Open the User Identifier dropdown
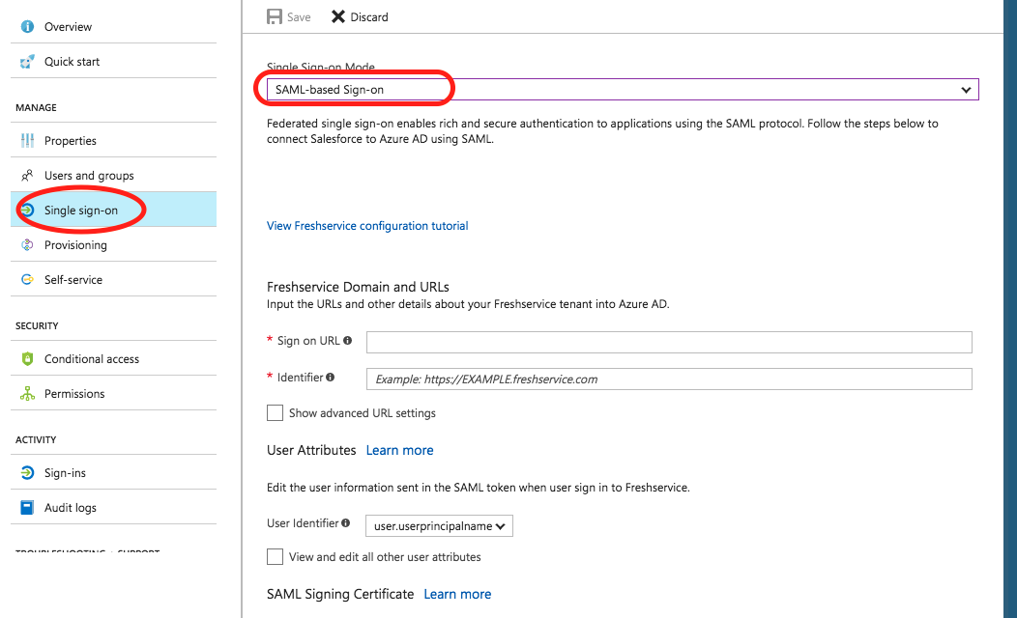Screen dimensions: 1017x618 439,526
